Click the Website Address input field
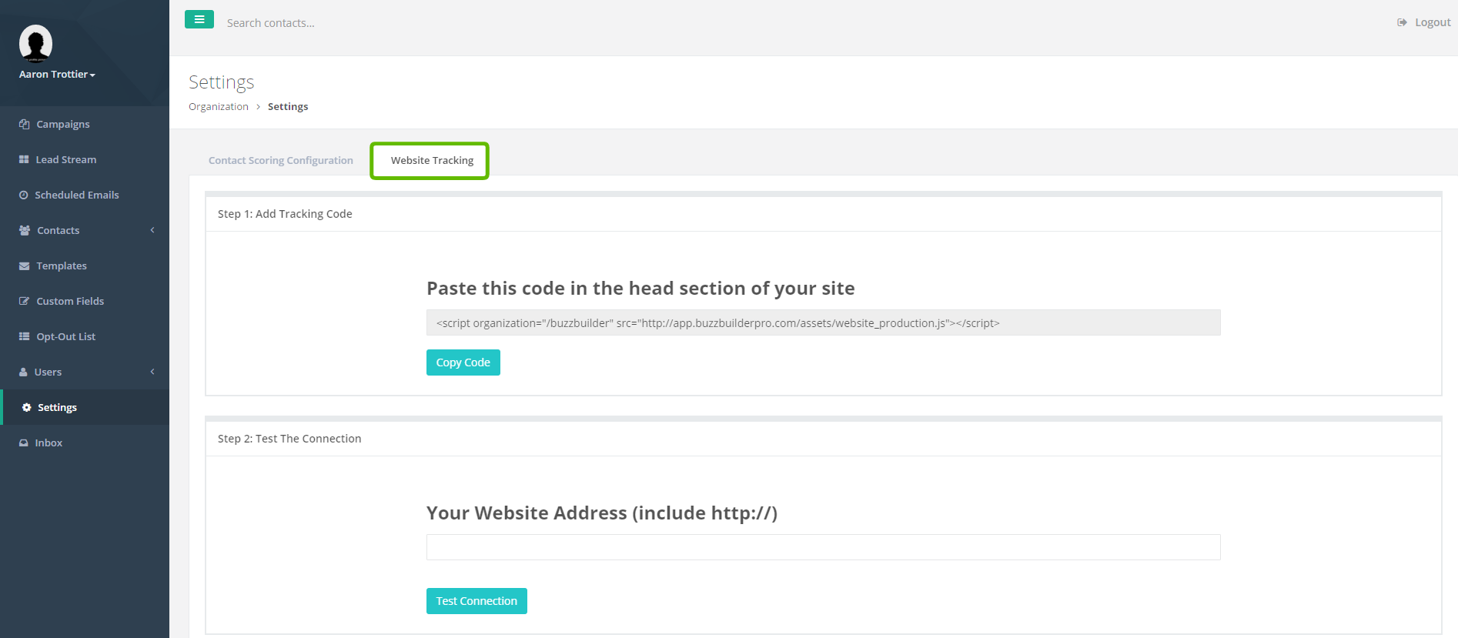Image resolution: width=1458 pixels, height=638 pixels. pos(824,547)
